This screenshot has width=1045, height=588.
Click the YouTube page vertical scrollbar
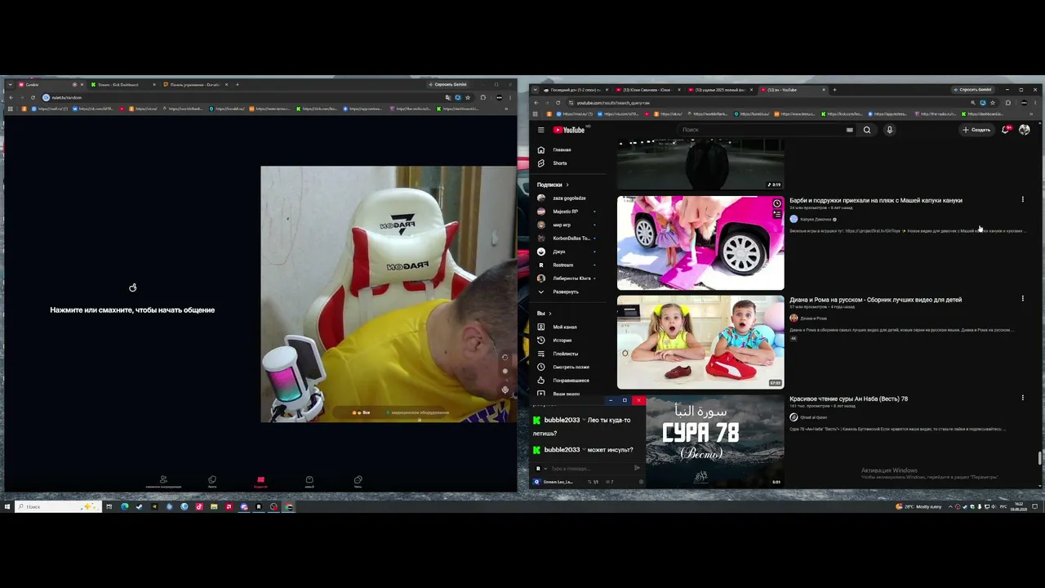[x=1039, y=458]
